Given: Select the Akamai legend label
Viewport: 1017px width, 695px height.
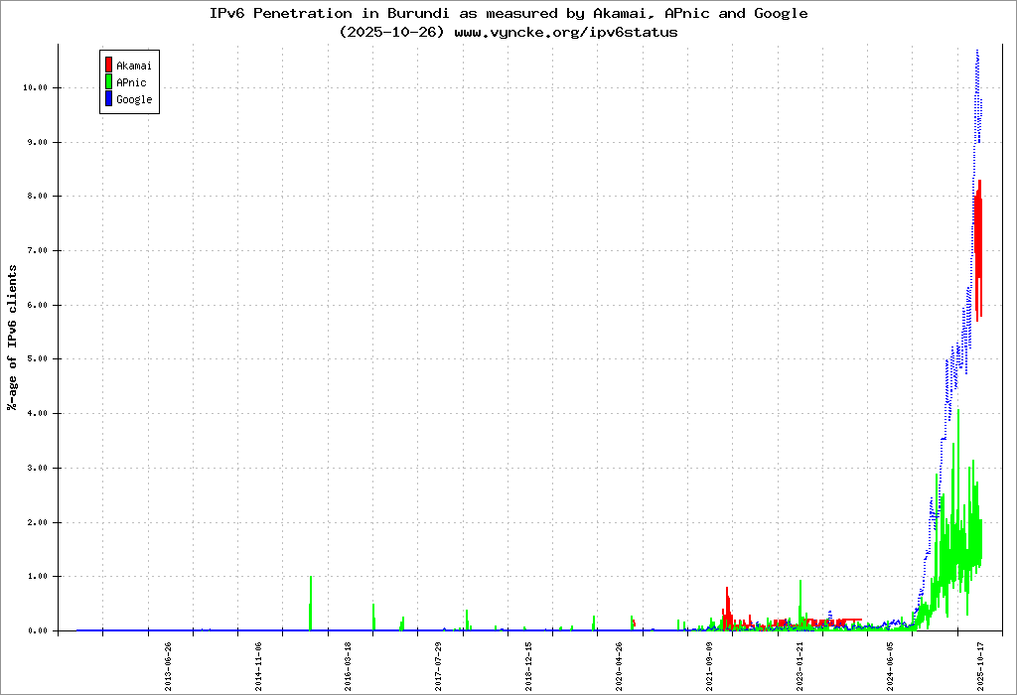Looking at the screenshot, I should click(134, 66).
